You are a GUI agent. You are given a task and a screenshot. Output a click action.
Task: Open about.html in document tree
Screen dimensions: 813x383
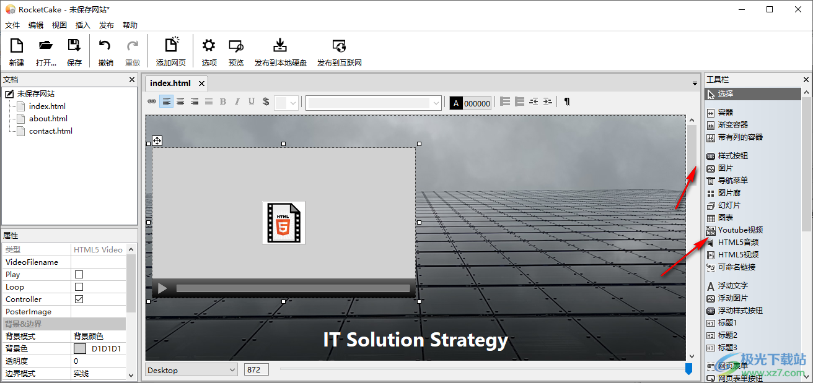coord(48,119)
